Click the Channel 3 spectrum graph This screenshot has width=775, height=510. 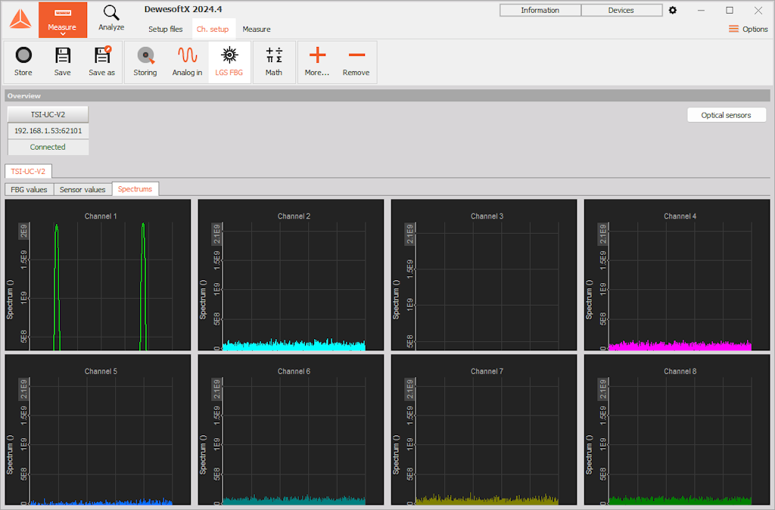(x=484, y=275)
